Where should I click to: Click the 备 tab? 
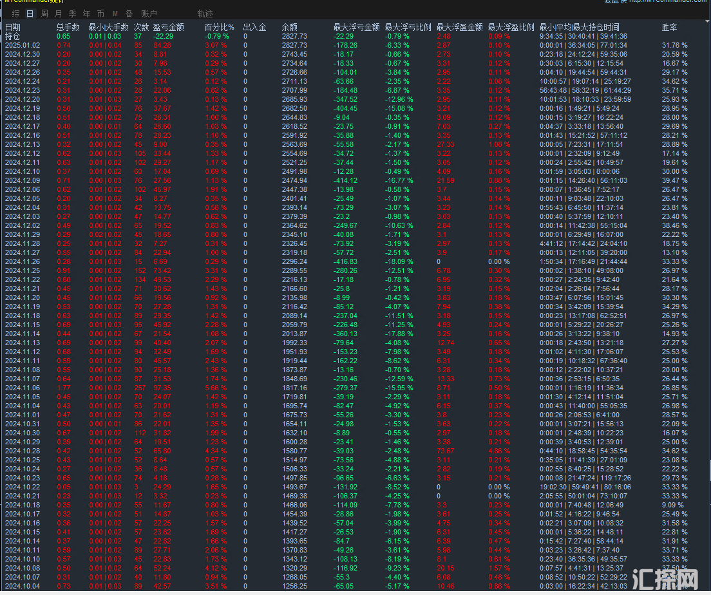(x=129, y=14)
